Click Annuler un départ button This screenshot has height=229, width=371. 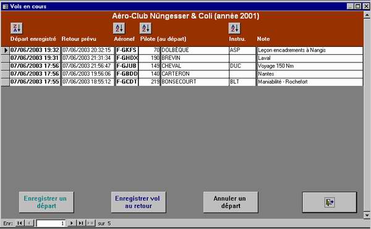(x=231, y=202)
